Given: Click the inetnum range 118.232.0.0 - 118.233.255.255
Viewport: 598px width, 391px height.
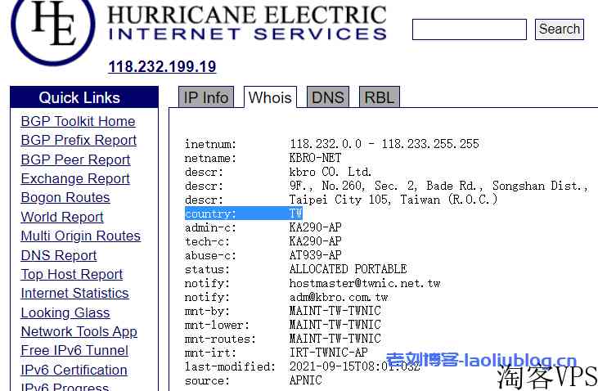Looking at the screenshot, I should [384, 144].
